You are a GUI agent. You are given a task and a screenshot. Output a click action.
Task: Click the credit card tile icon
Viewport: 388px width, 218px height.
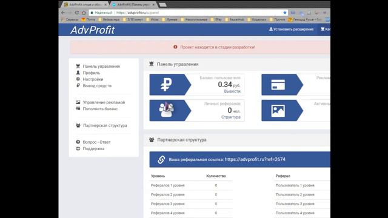pos(278,85)
